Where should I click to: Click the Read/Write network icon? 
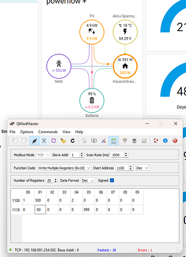pyautogui.click(x=44, y=141)
